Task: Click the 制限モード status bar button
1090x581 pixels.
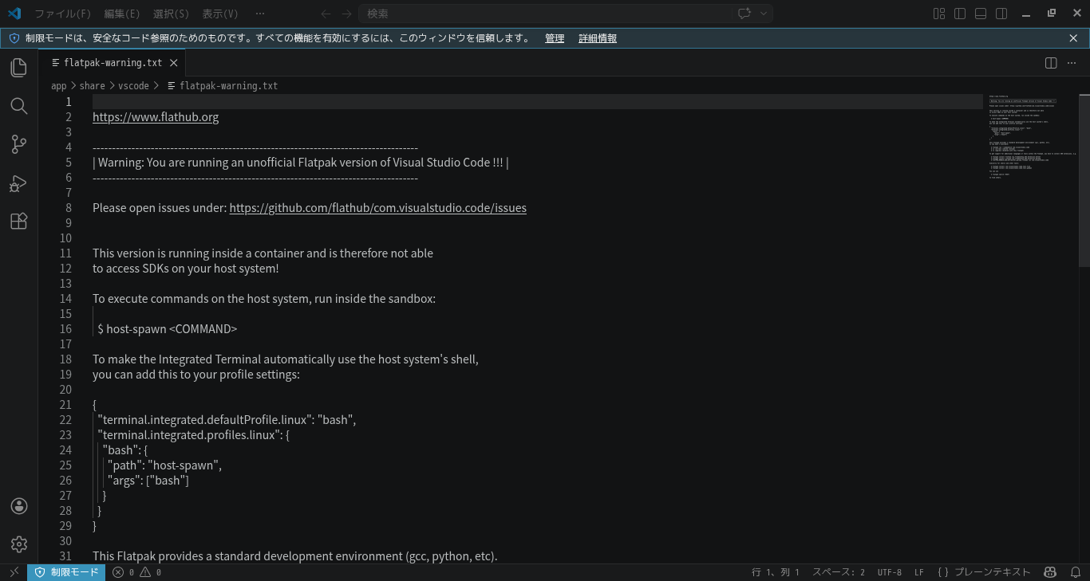Action: [x=66, y=572]
